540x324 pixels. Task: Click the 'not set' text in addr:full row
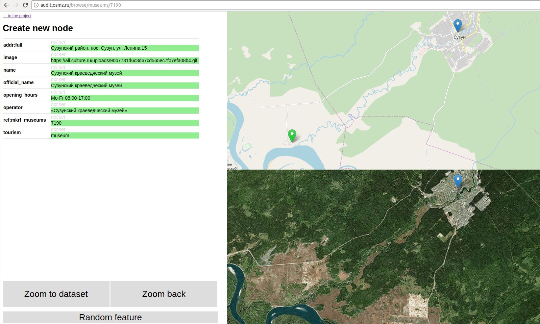(58, 42)
